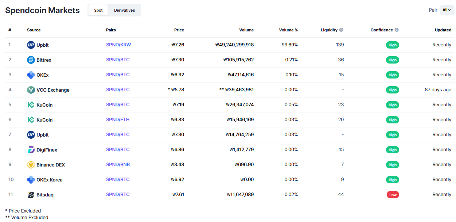The height and width of the screenshot is (222, 456).
Task: Select the volume ₩49,240,299,918
Action: (x=235, y=45)
